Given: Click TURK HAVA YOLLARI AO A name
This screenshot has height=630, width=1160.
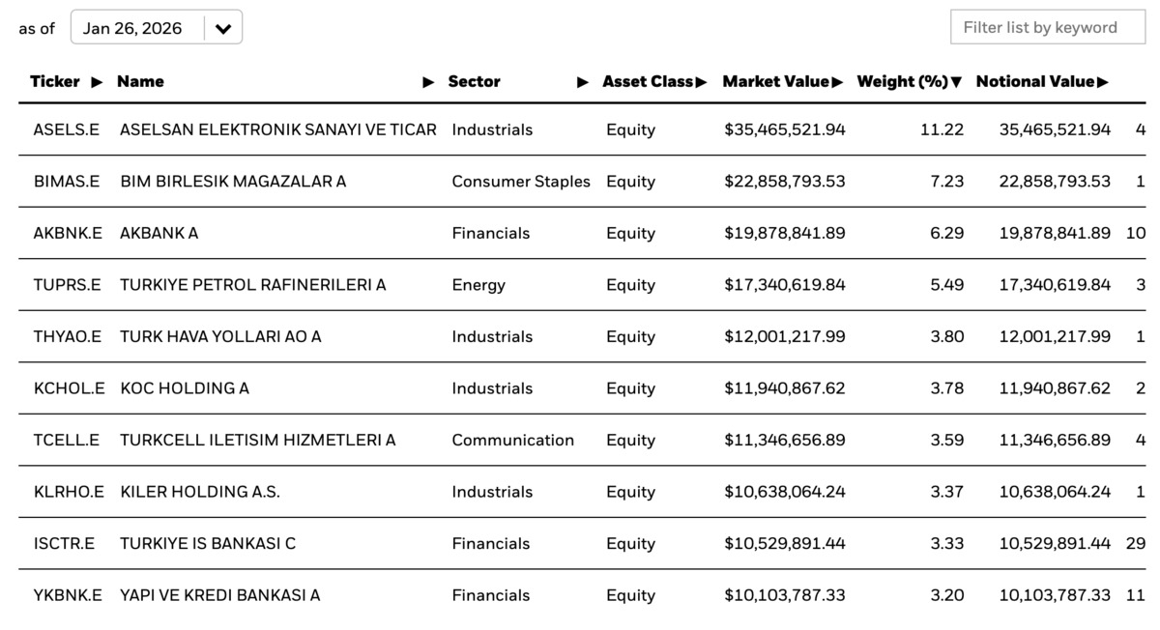Looking at the screenshot, I should [220, 336].
